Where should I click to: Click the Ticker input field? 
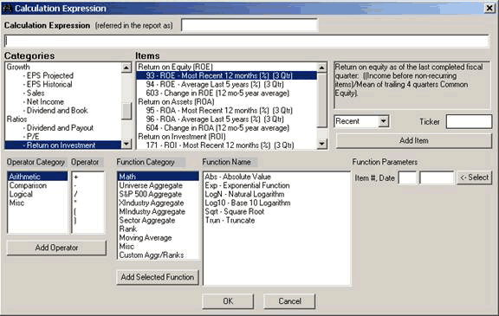click(469, 121)
